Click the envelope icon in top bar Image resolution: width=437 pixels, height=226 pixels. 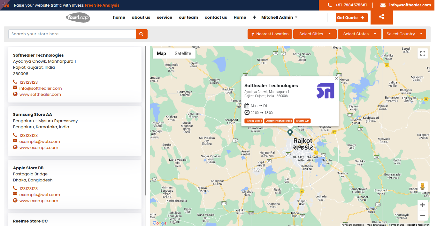pyautogui.click(x=383, y=5)
